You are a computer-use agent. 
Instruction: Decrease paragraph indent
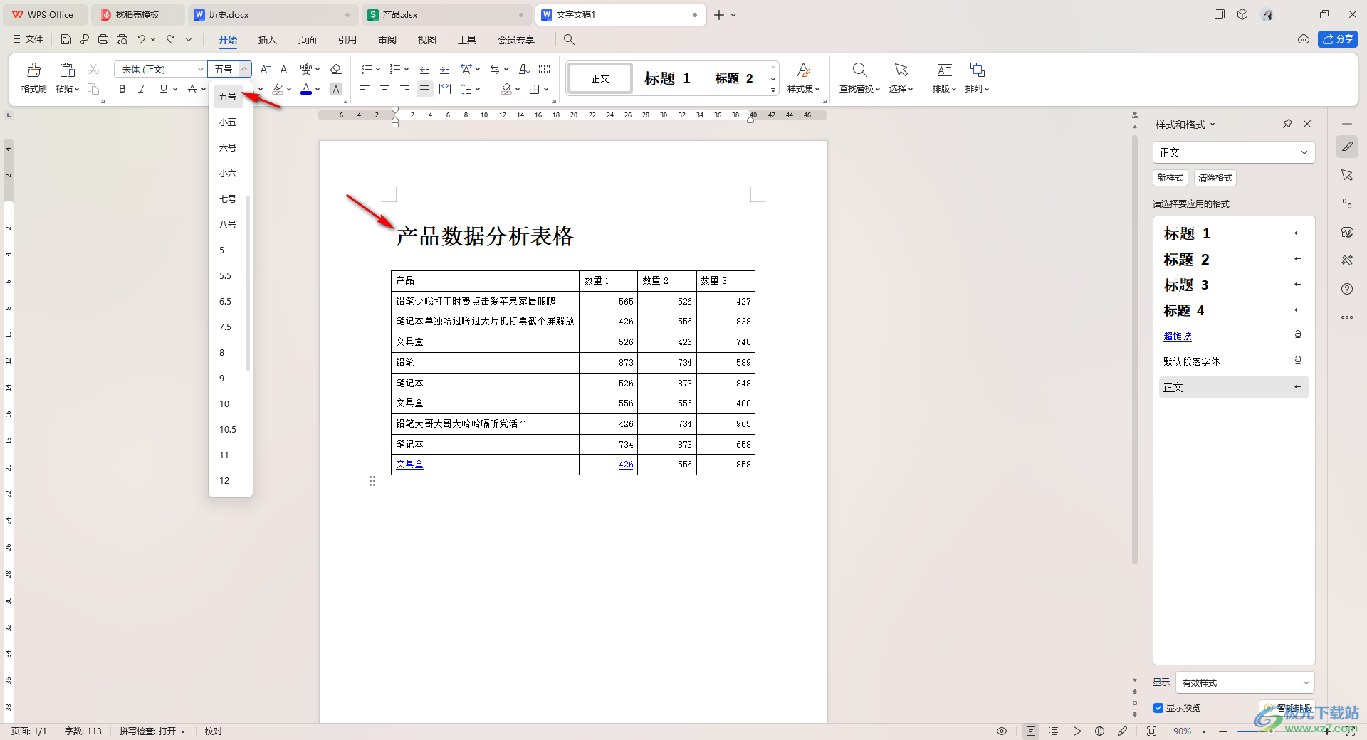pos(424,69)
